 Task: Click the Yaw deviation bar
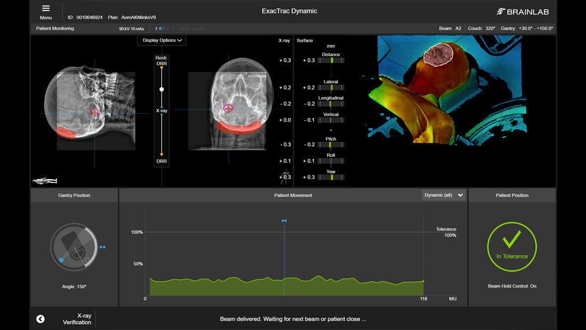pyautogui.click(x=331, y=177)
